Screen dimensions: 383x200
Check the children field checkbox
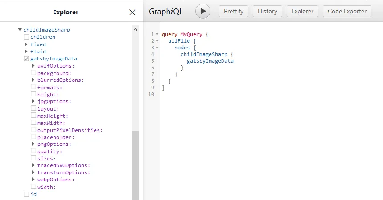[x=26, y=37]
